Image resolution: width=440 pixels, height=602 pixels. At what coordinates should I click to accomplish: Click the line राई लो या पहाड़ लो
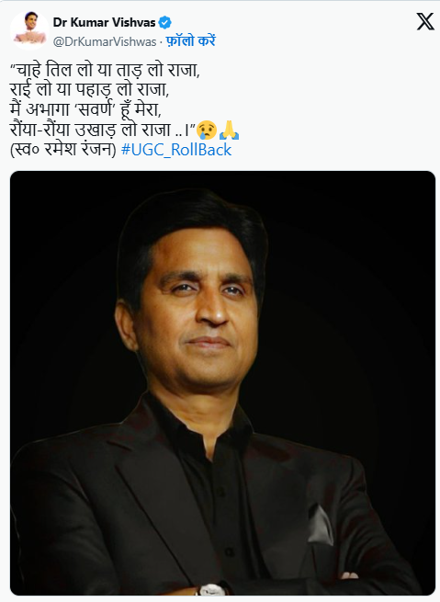89,90
